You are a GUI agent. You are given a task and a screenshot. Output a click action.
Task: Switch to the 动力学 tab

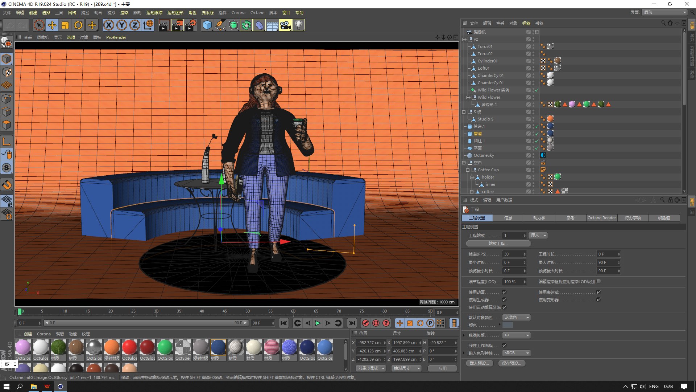pyautogui.click(x=539, y=218)
